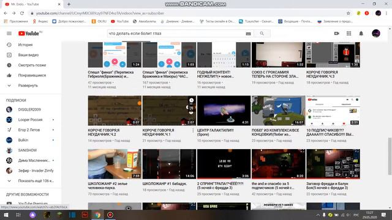Go to YouTube home via logo
This screenshot has height=220, width=392.
click(29, 34)
